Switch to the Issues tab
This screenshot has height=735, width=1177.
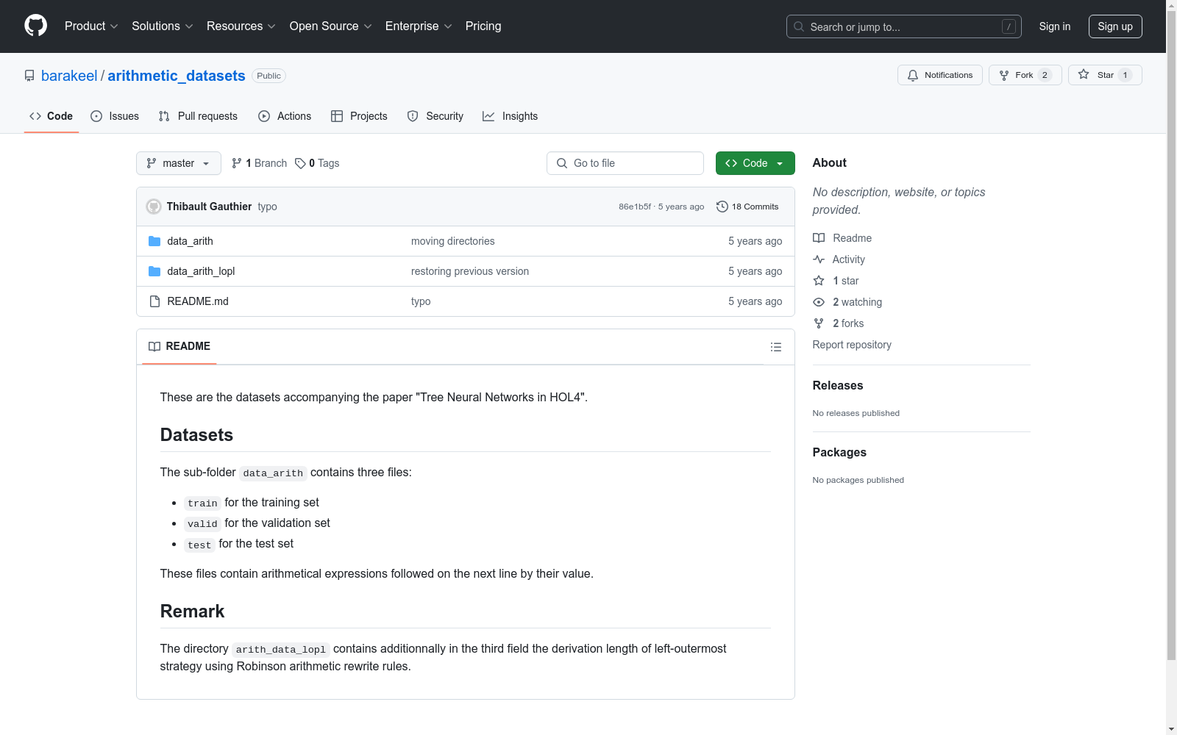point(115,116)
